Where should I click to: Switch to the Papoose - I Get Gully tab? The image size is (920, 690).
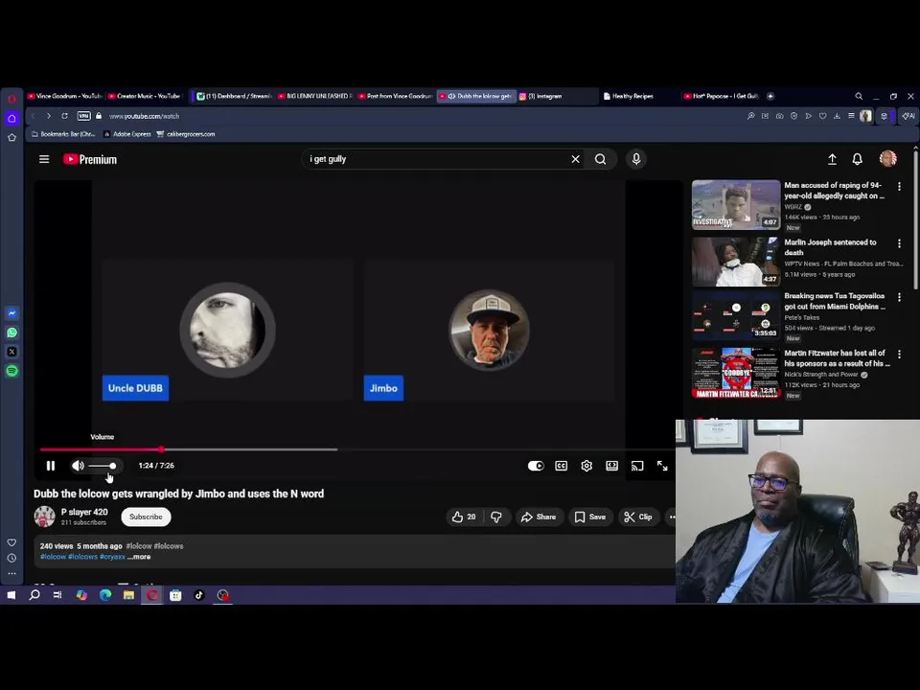pyautogui.click(x=721, y=96)
